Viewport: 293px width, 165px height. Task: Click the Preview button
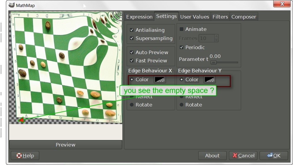(x=66, y=145)
